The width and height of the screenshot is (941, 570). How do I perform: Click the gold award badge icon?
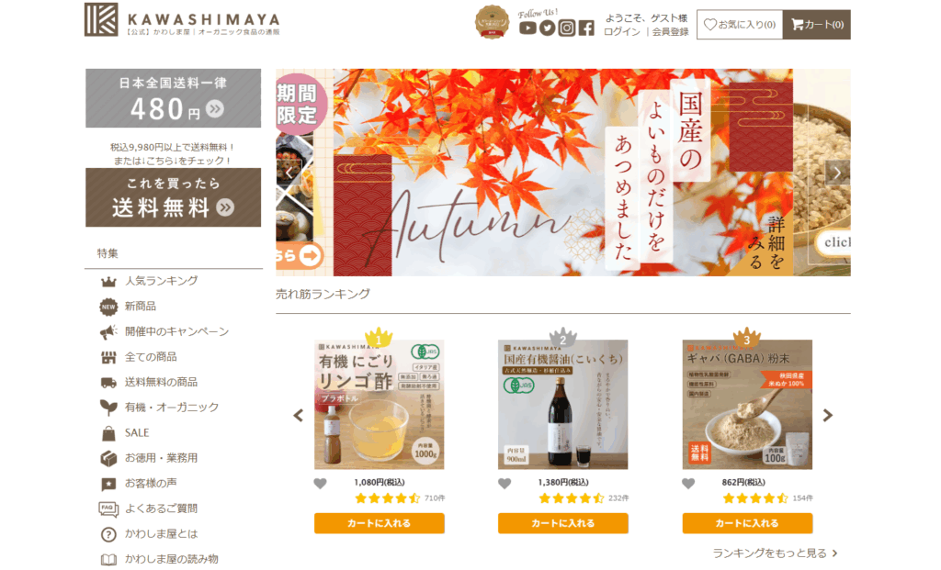(x=492, y=22)
